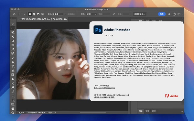Select the History Brush tool

click(13, 66)
